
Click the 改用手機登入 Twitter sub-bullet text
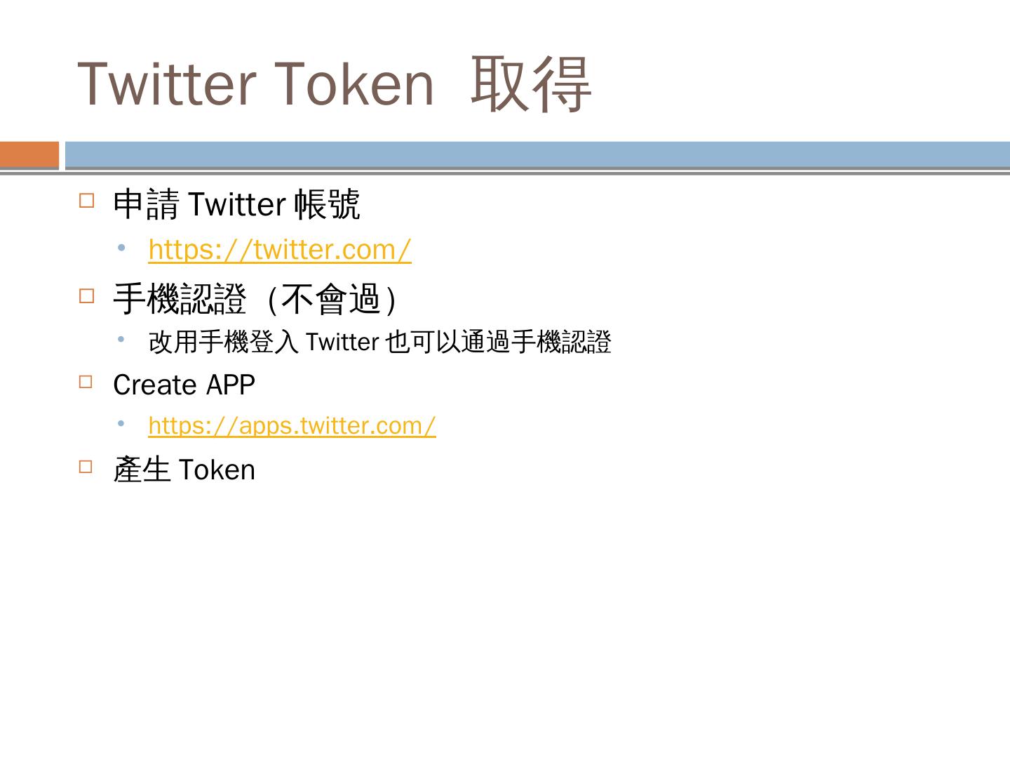[379, 342]
